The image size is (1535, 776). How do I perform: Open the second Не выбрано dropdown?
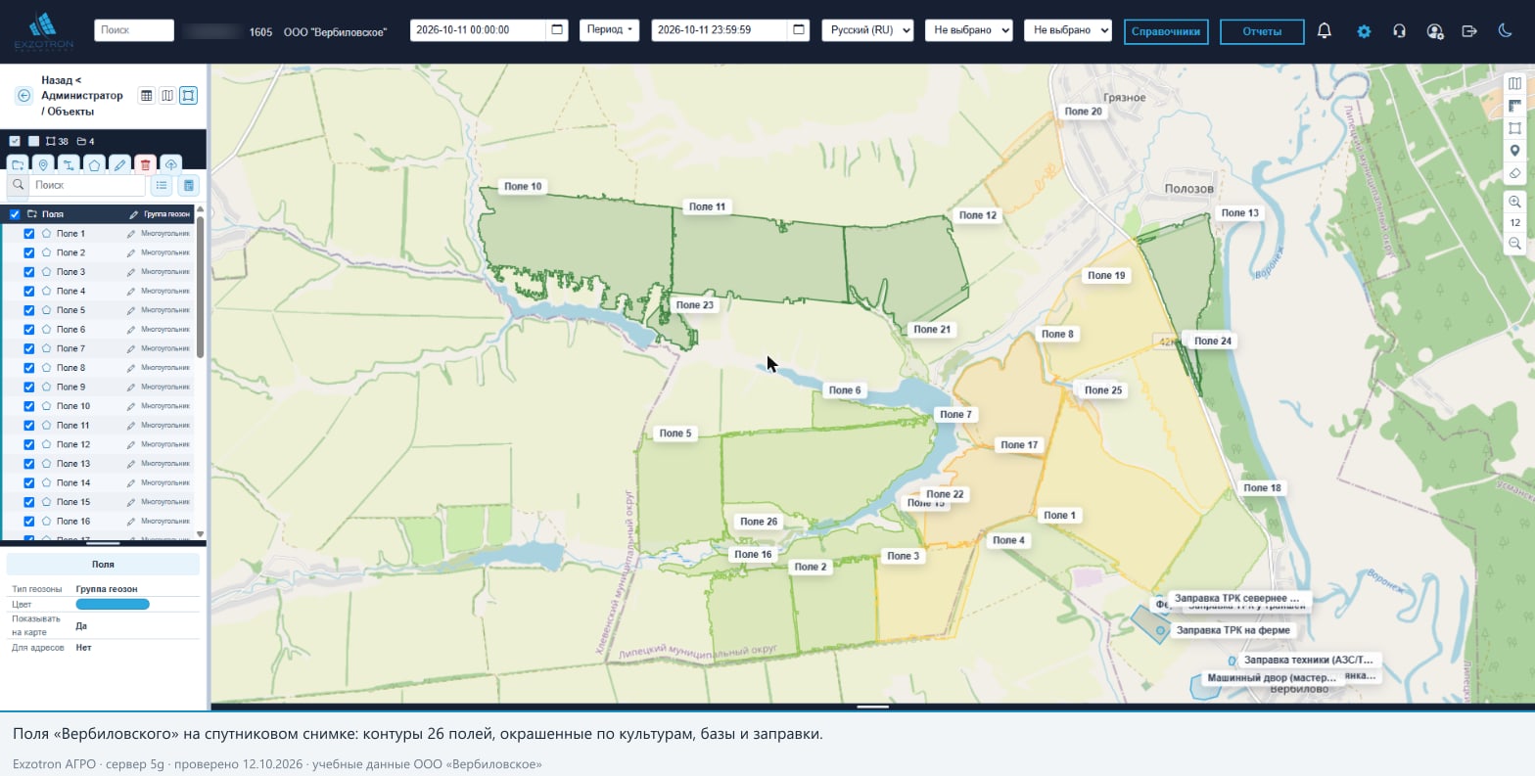pyautogui.click(x=1068, y=30)
